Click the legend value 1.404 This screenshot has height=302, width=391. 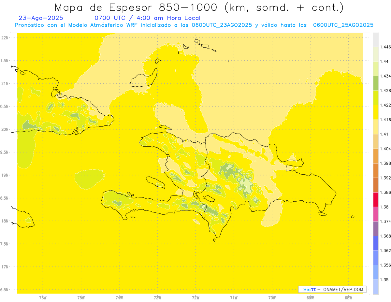tap(385, 149)
